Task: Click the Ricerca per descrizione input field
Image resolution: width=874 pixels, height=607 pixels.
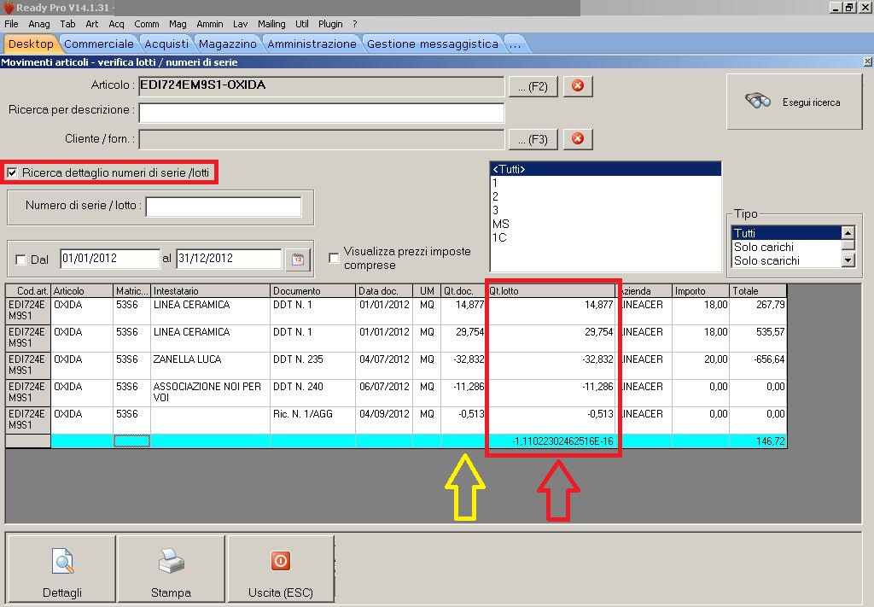Action: (x=322, y=112)
